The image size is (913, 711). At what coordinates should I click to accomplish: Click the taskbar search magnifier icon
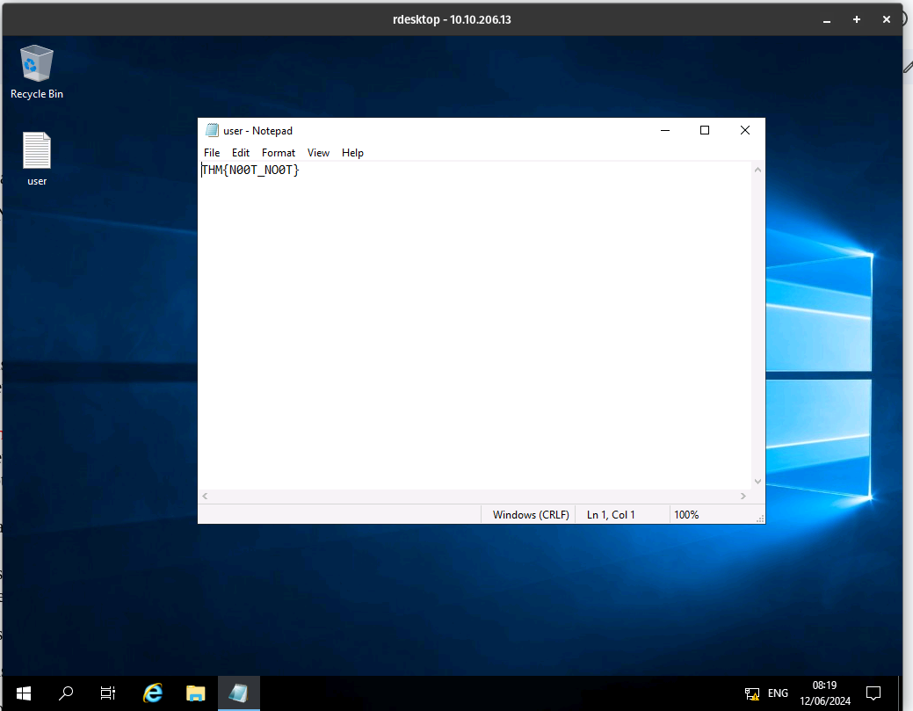click(66, 693)
